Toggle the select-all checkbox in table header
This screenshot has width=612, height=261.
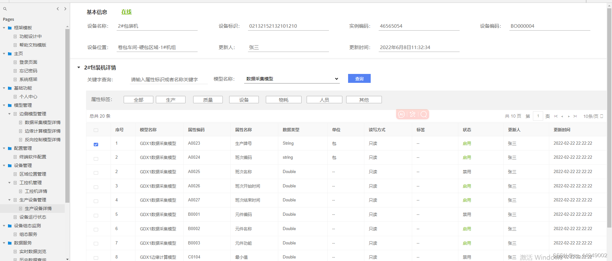tap(96, 130)
